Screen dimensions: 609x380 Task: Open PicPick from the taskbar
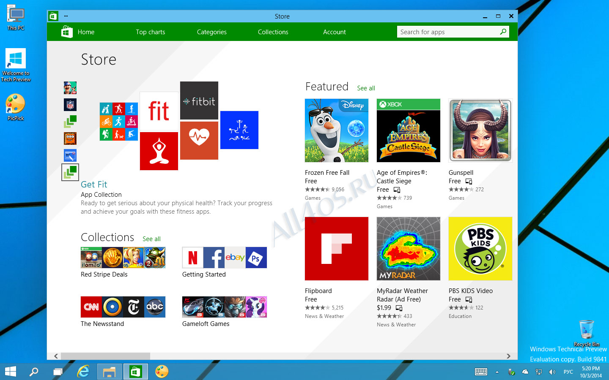pyautogui.click(x=162, y=372)
